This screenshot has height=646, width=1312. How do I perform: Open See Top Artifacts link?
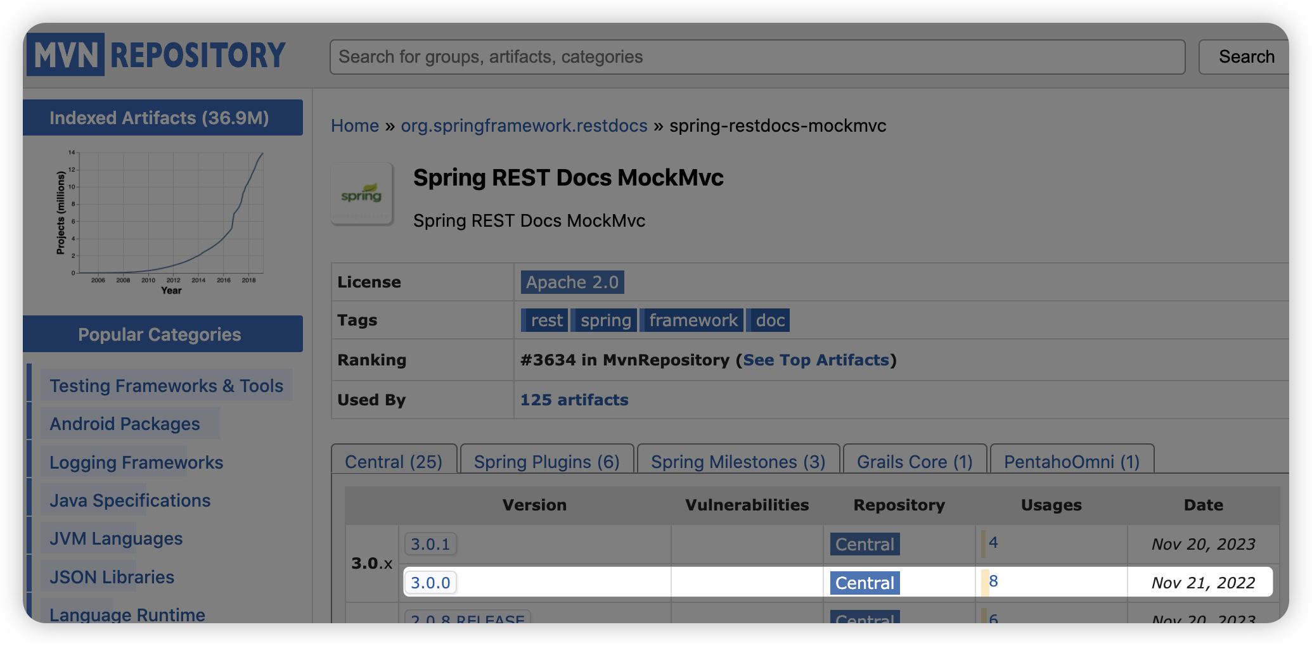click(x=816, y=360)
